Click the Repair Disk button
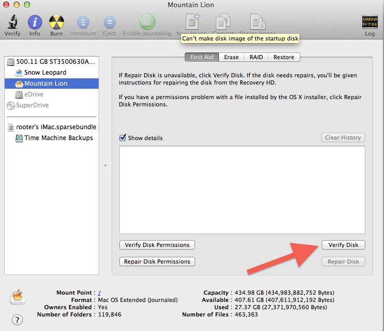The image size is (384, 331). (344, 261)
